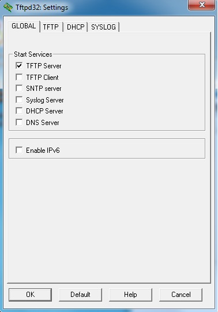Select the GLOBAL tab
Screen dimensions: 218x312
[x=24, y=26]
